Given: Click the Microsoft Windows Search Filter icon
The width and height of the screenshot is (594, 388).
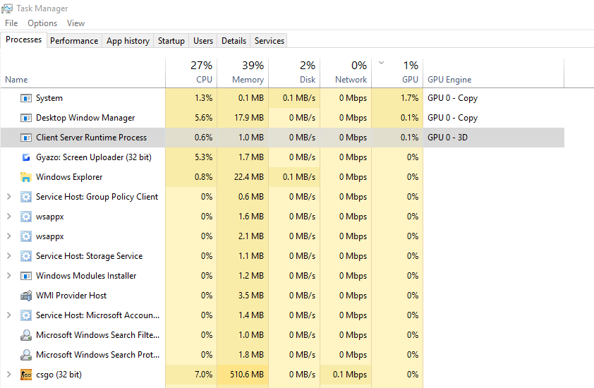Looking at the screenshot, I should [x=26, y=335].
